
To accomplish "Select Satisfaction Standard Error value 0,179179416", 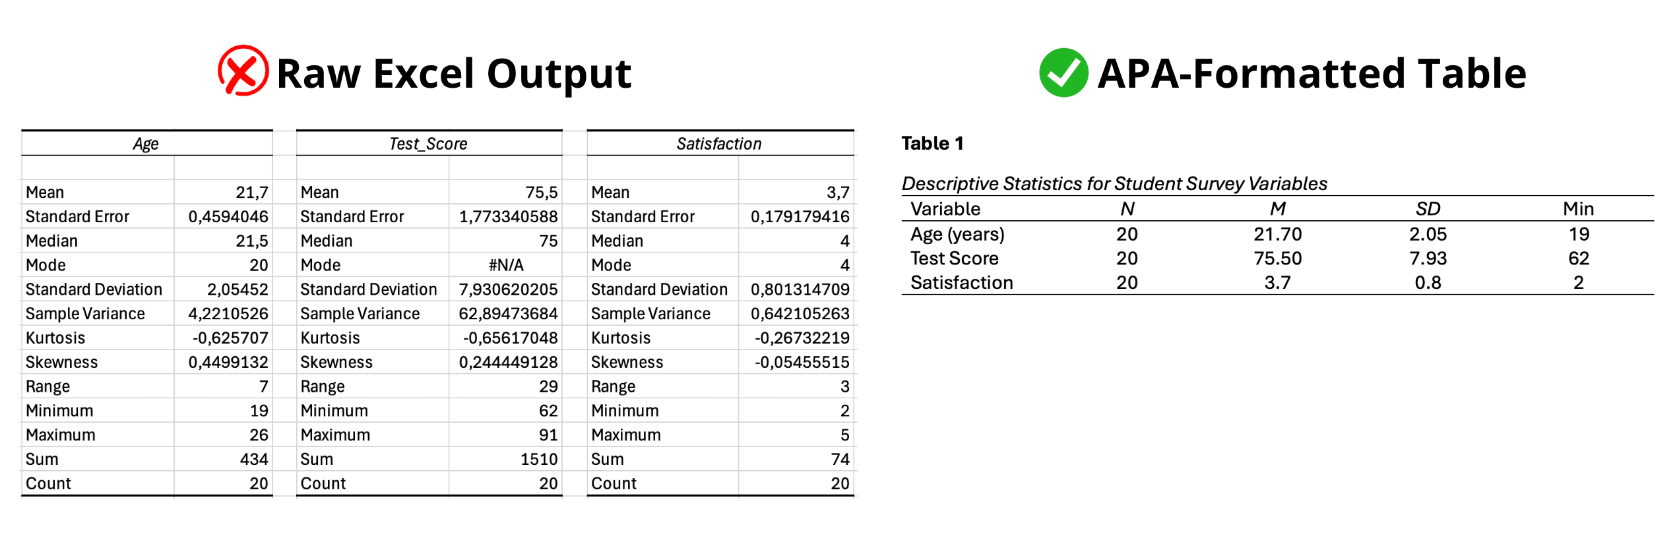I will click(x=800, y=216).
